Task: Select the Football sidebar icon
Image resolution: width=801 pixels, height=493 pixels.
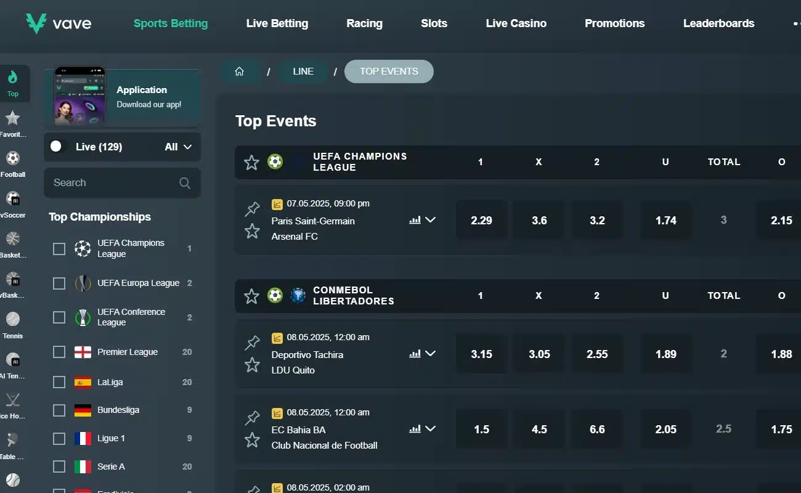Action: click(x=13, y=158)
